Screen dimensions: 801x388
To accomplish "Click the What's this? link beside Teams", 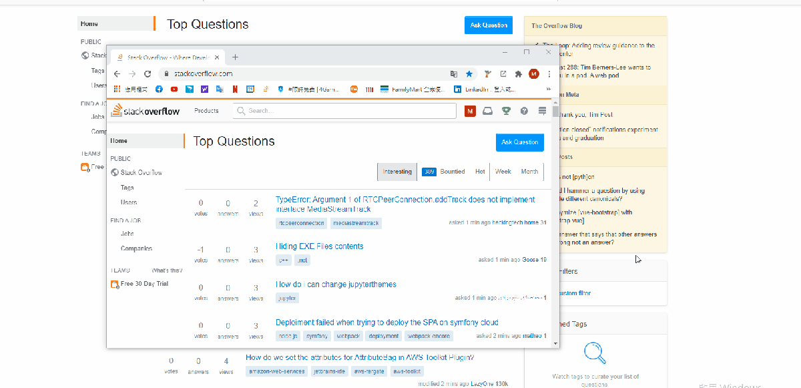I will click(167, 270).
